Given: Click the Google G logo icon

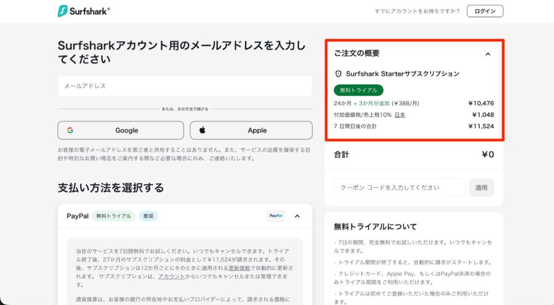Looking at the screenshot, I should click(x=70, y=130).
